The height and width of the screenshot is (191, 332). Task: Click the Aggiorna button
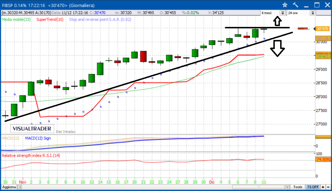pyautogui.click(x=9, y=187)
